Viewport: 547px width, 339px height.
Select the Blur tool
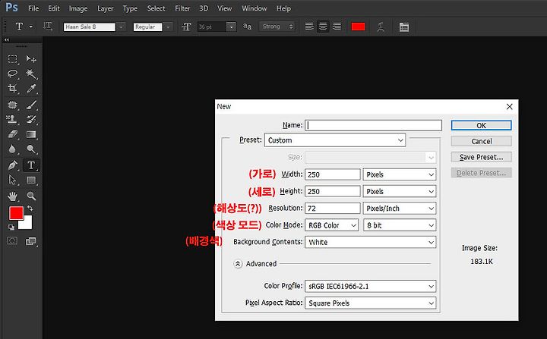click(x=13, y=149)
